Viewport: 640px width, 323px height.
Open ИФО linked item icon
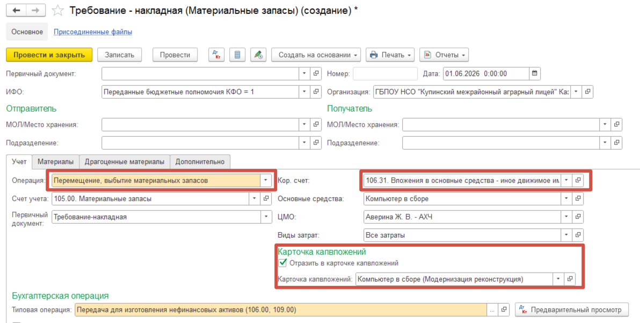click(x=316, y=92)
